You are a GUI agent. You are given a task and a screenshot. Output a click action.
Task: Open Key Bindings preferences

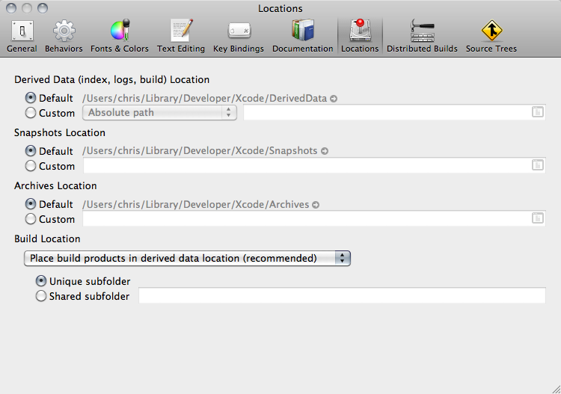click(239, 37)
